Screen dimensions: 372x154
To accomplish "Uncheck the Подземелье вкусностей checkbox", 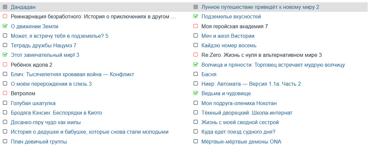I will [x=196, y=16].
